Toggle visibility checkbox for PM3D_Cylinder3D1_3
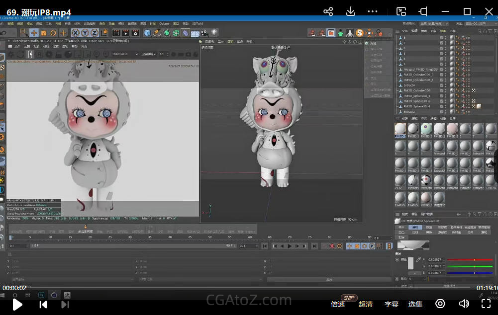Image resolution: width=498 pixels, height=315 pixels. [x=441, y=75]
